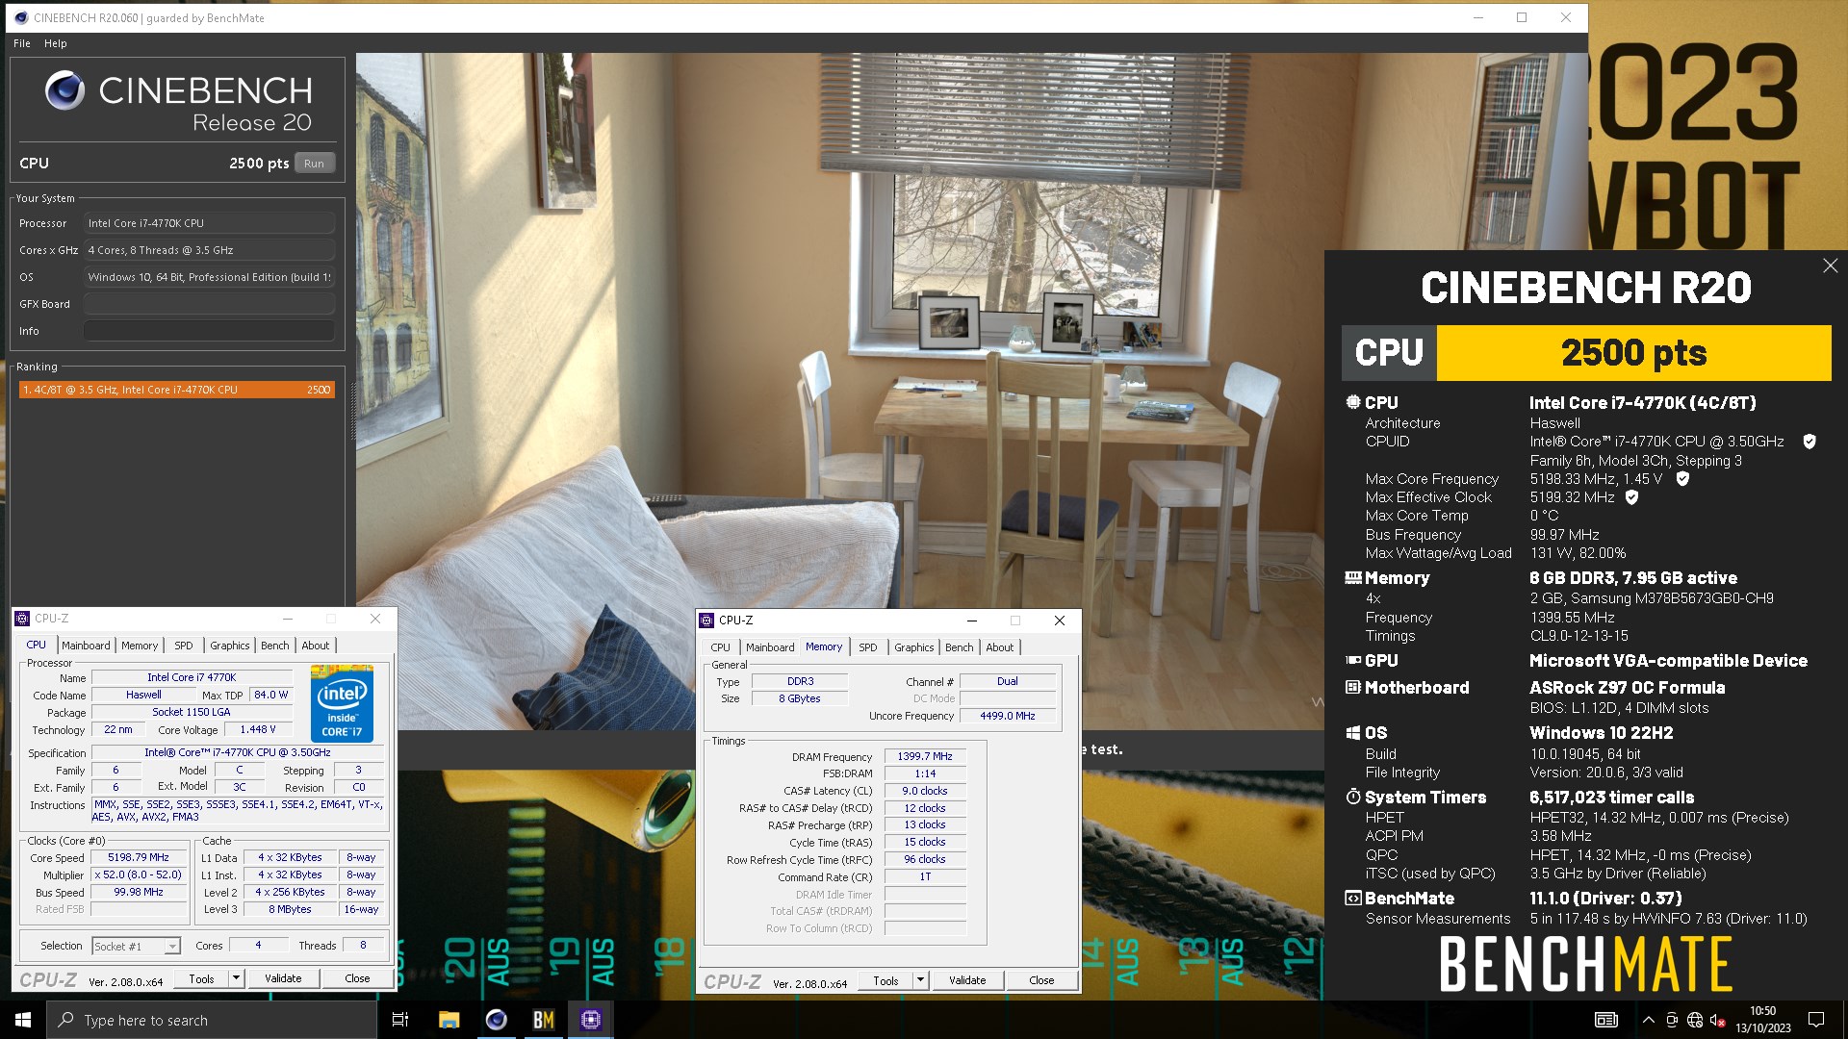Switch to Cinebench taskbar icon
Image resolution: width=1848 pixels, height=1039 pixels.
click(496, 1020)
